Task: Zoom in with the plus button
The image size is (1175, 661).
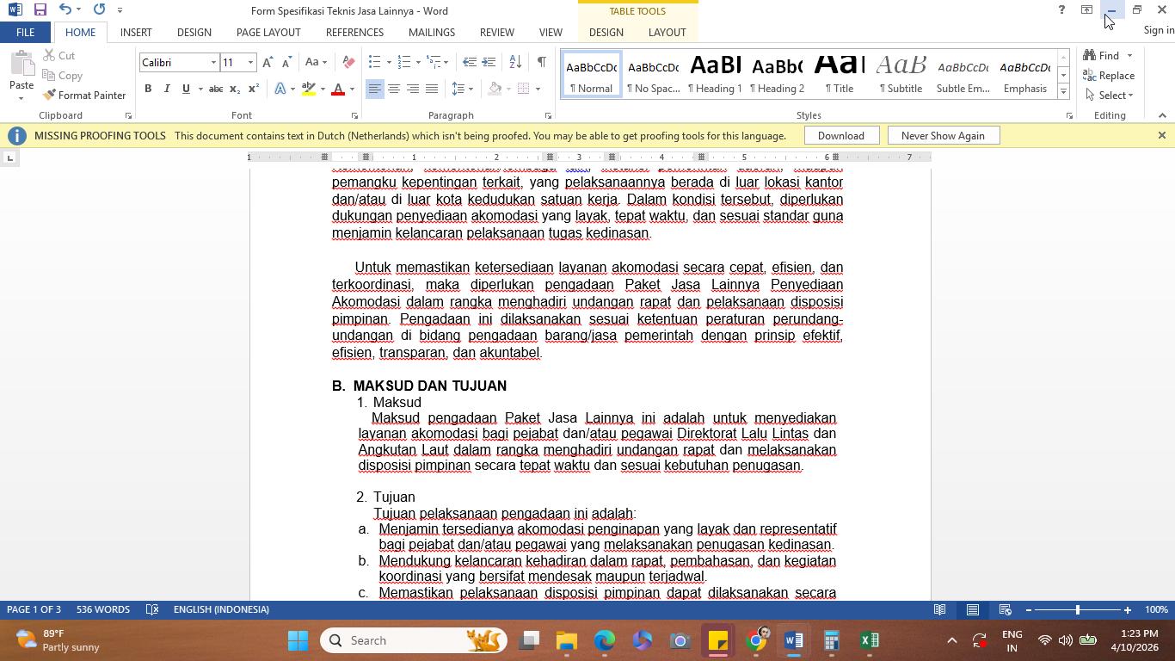Action: point(1128,610)
